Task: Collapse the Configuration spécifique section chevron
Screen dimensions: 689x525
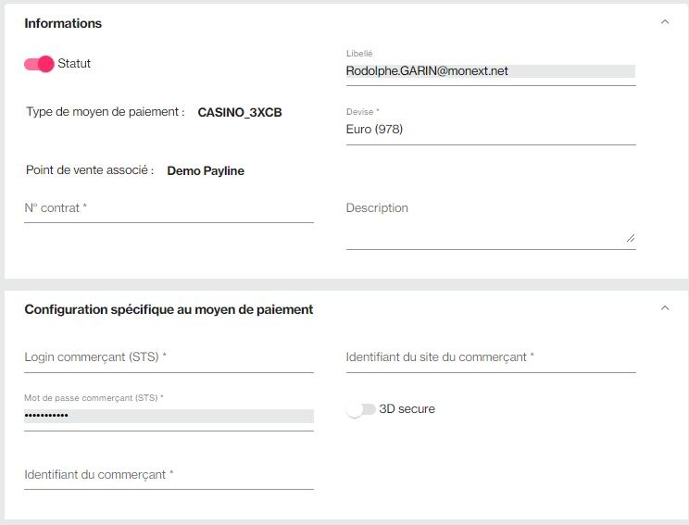Action: tap(665, 308)
